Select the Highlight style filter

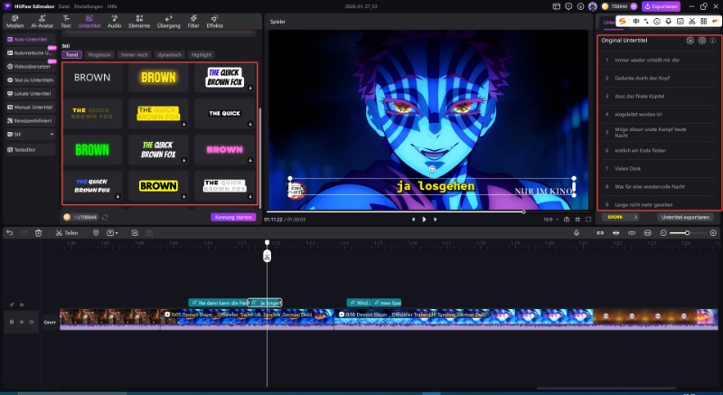point(201,54)
